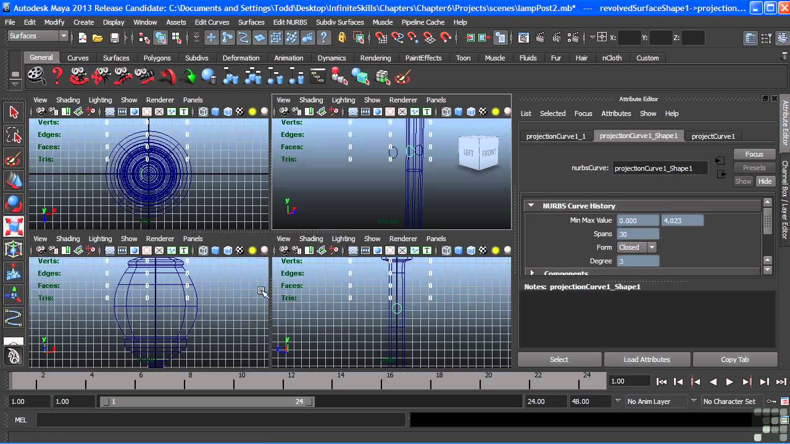Click the play forwards button
The width and height of the screenshot is (790, 444).
(730, 382)
